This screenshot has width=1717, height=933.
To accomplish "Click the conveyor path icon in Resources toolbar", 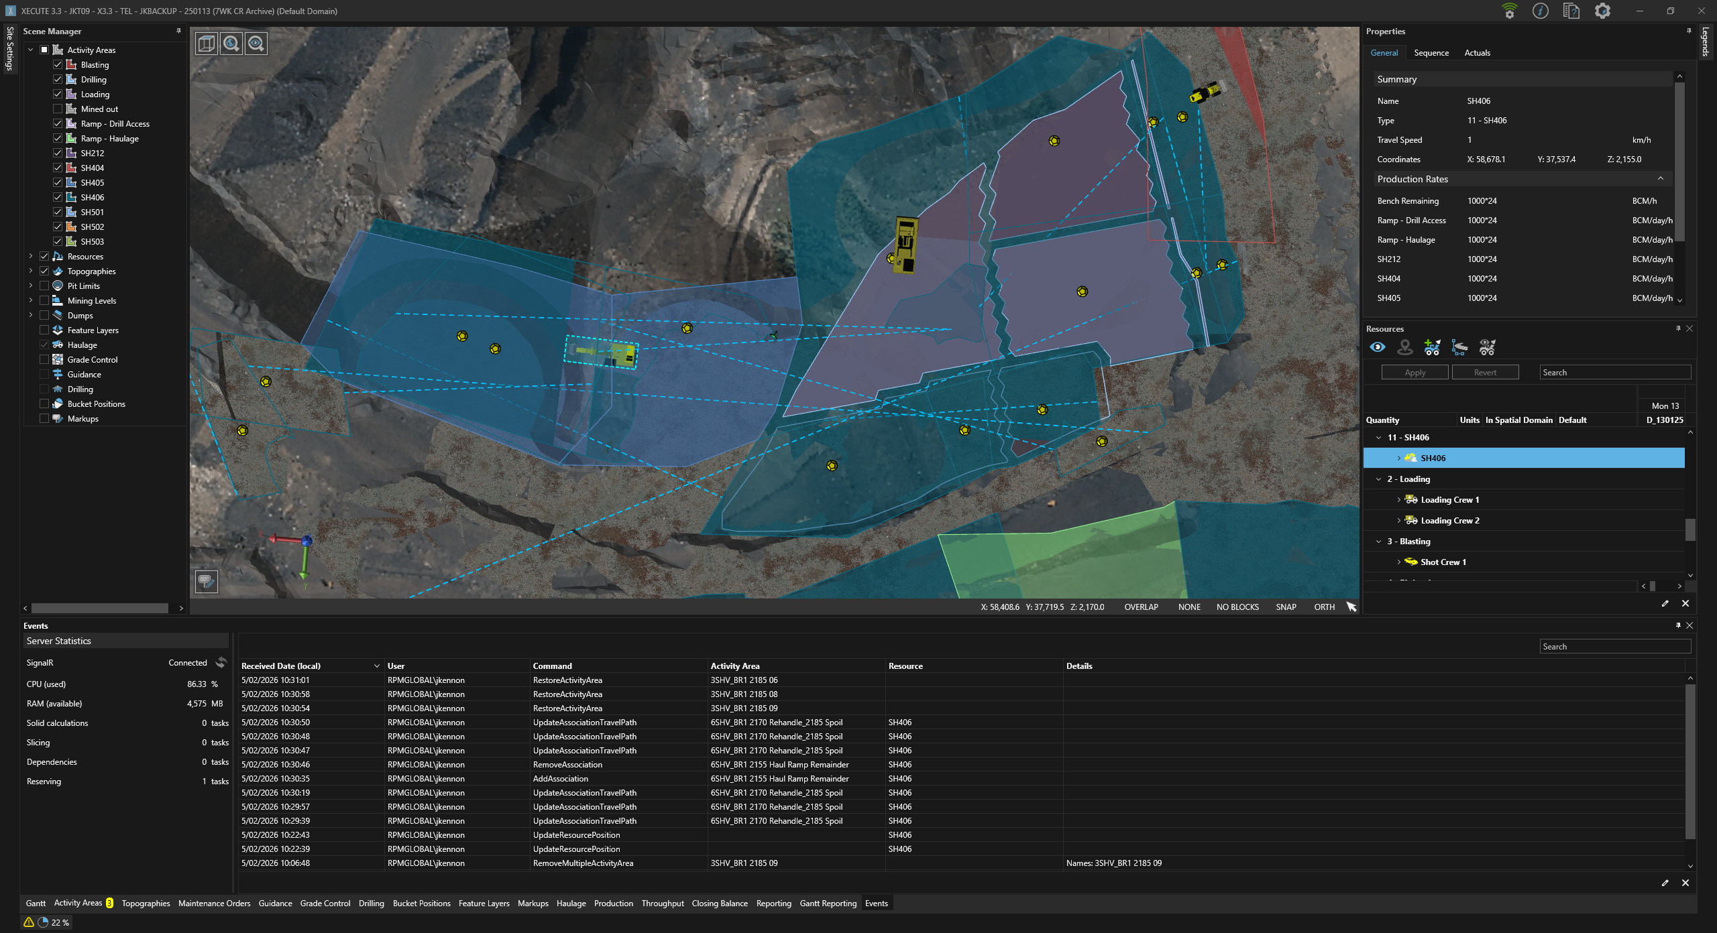I will (1459, 347).
